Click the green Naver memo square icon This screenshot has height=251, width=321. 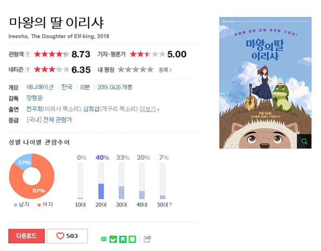click(132, 239)
